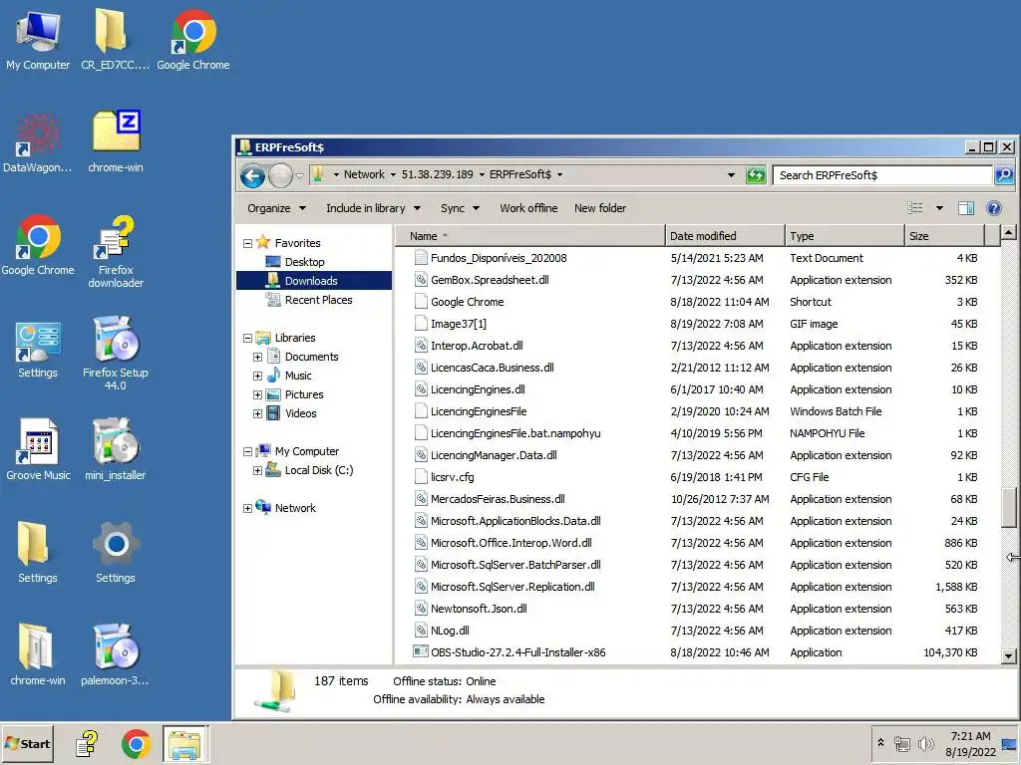Click the Change your view icon

pos(915,208)
